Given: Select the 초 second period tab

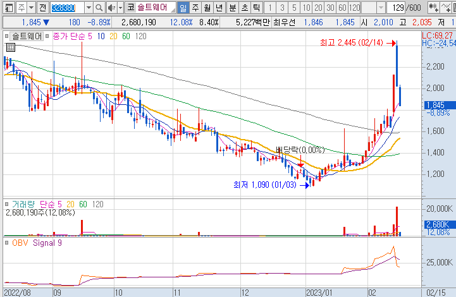Looking at the screenshot, I should click(245, 8).
